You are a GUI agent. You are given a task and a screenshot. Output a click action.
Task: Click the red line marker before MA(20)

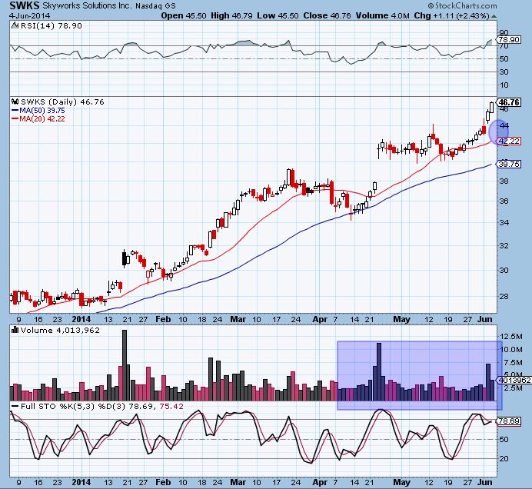pyautogui.click(x=15, y=118)
